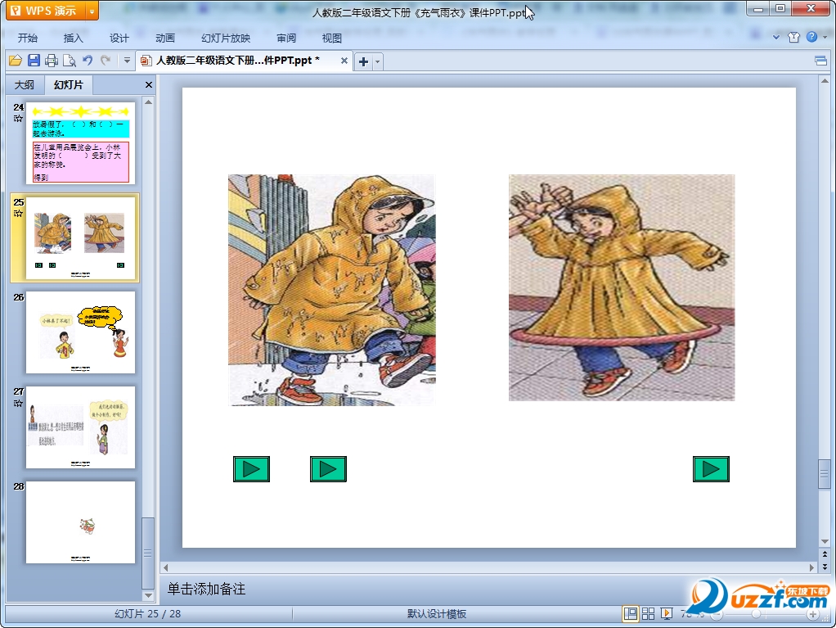836x628 pixels.
Task: Click the tab window switch icon at right
Action: point(821,61)
